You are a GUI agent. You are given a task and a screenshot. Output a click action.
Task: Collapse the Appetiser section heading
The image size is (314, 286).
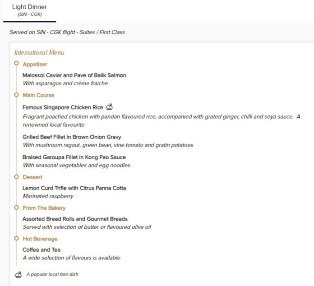35,65
